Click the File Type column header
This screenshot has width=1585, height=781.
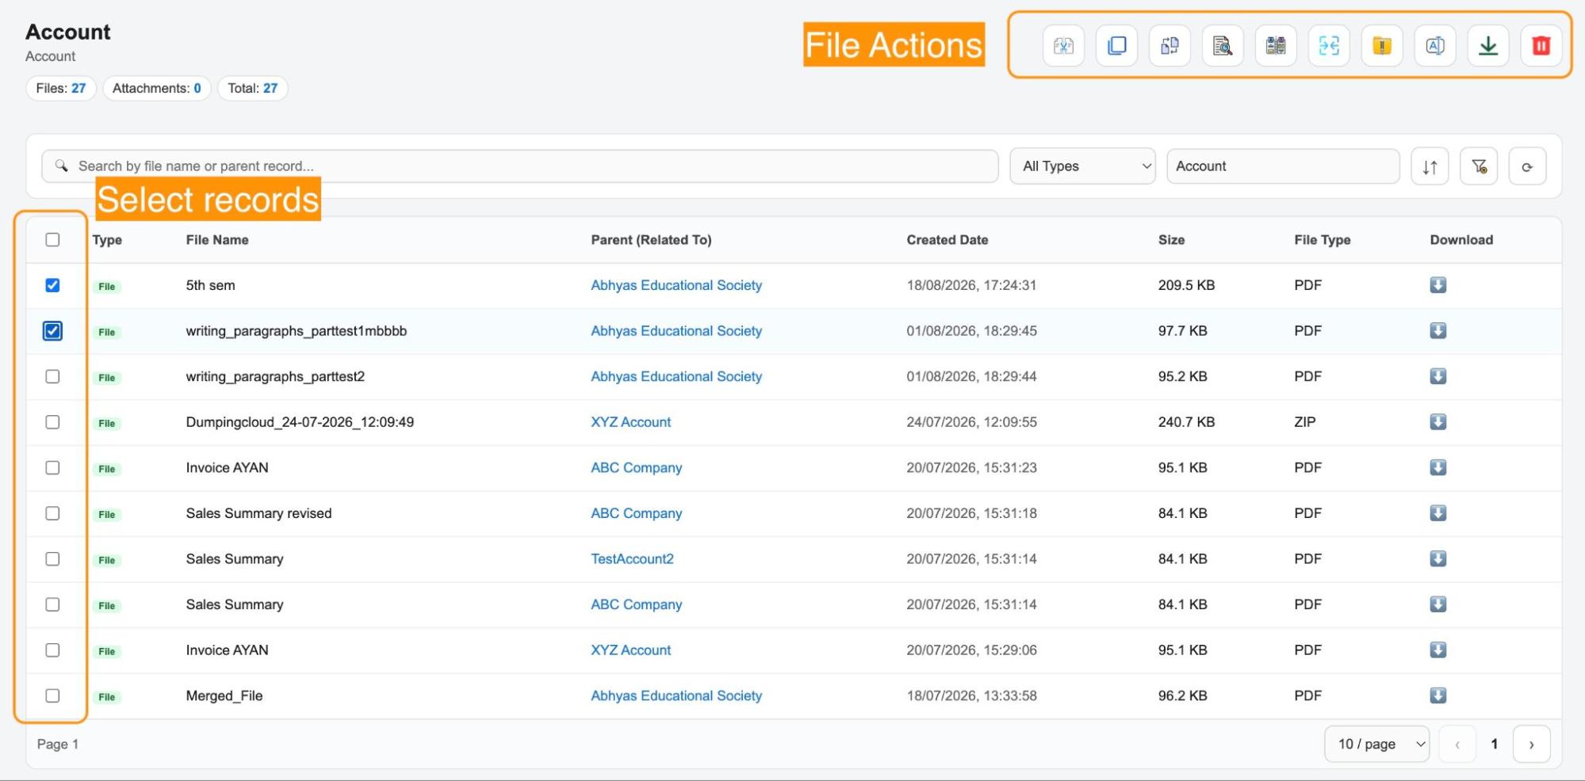[1322, 240]
